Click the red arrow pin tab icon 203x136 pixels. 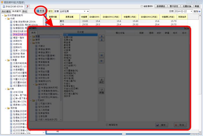point(27,6)
